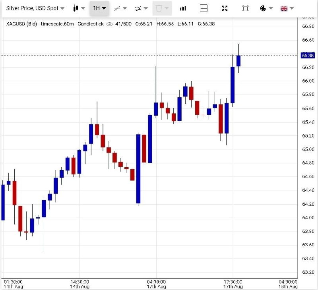Click the trash delete icon
Screen dimensions: 318x290
click(x=159, y=8)
